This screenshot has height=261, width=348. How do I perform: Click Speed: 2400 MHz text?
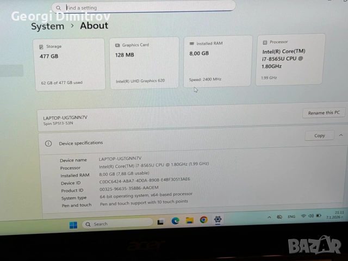pyautogui.click(x=205, y=79)
